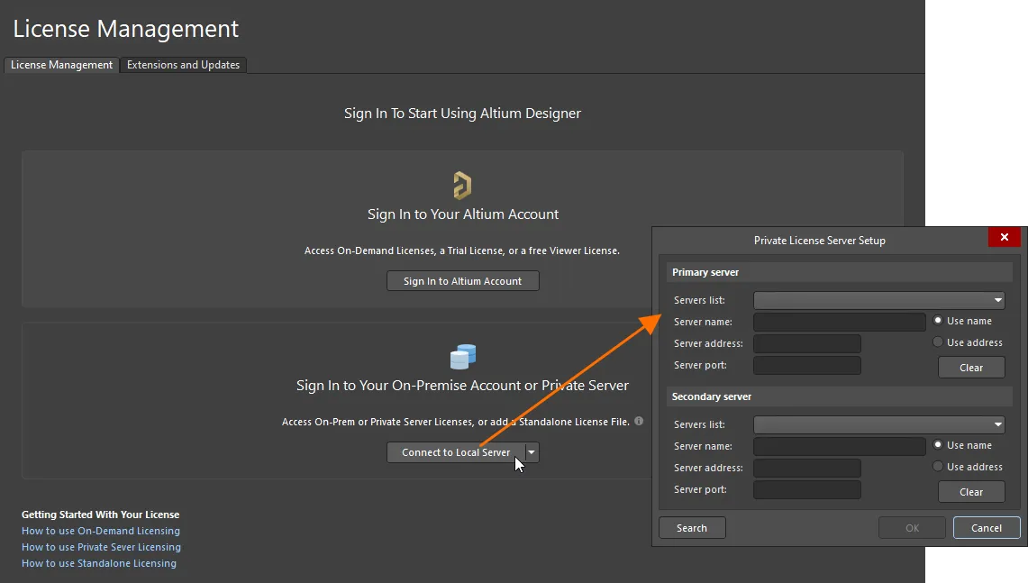Switch to the License Management tab
1028x583 pixels.
(x=61, y=65)
